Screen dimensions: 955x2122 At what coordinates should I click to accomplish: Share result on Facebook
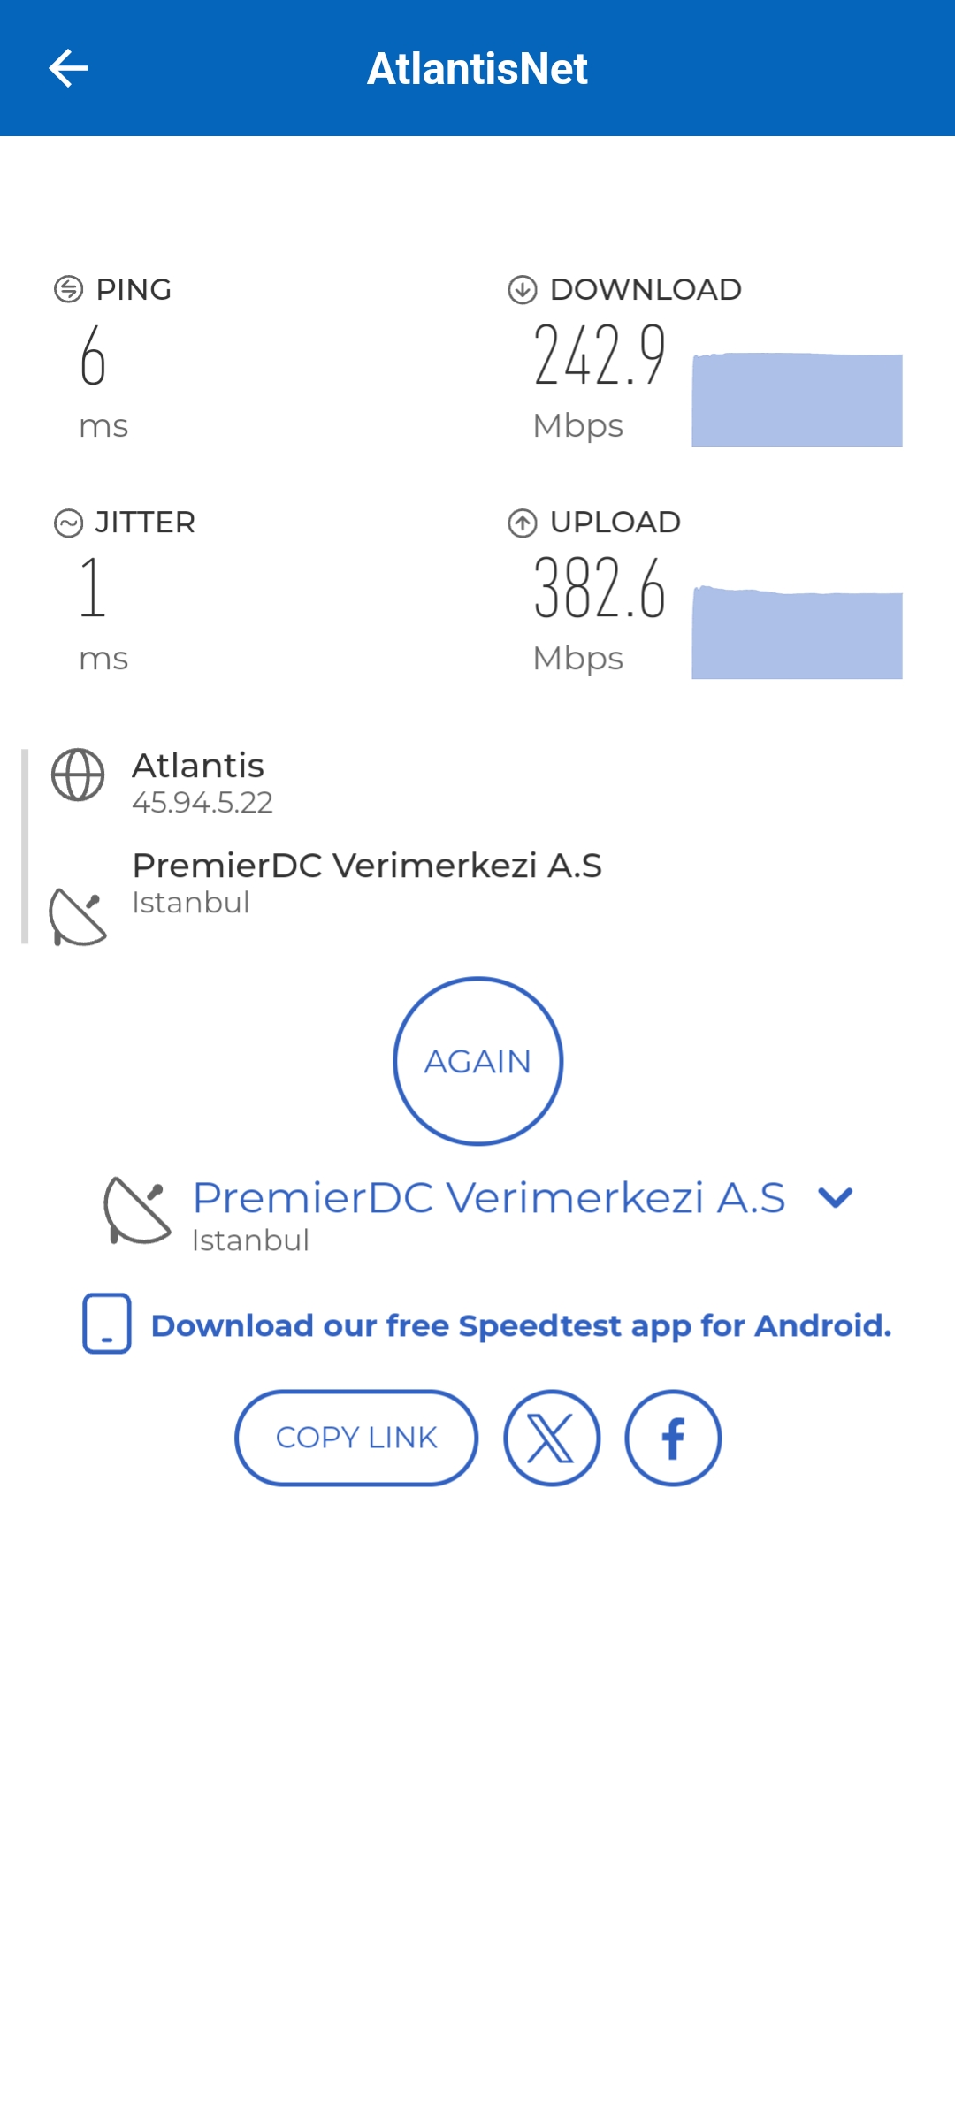(x=673, y=1438)
